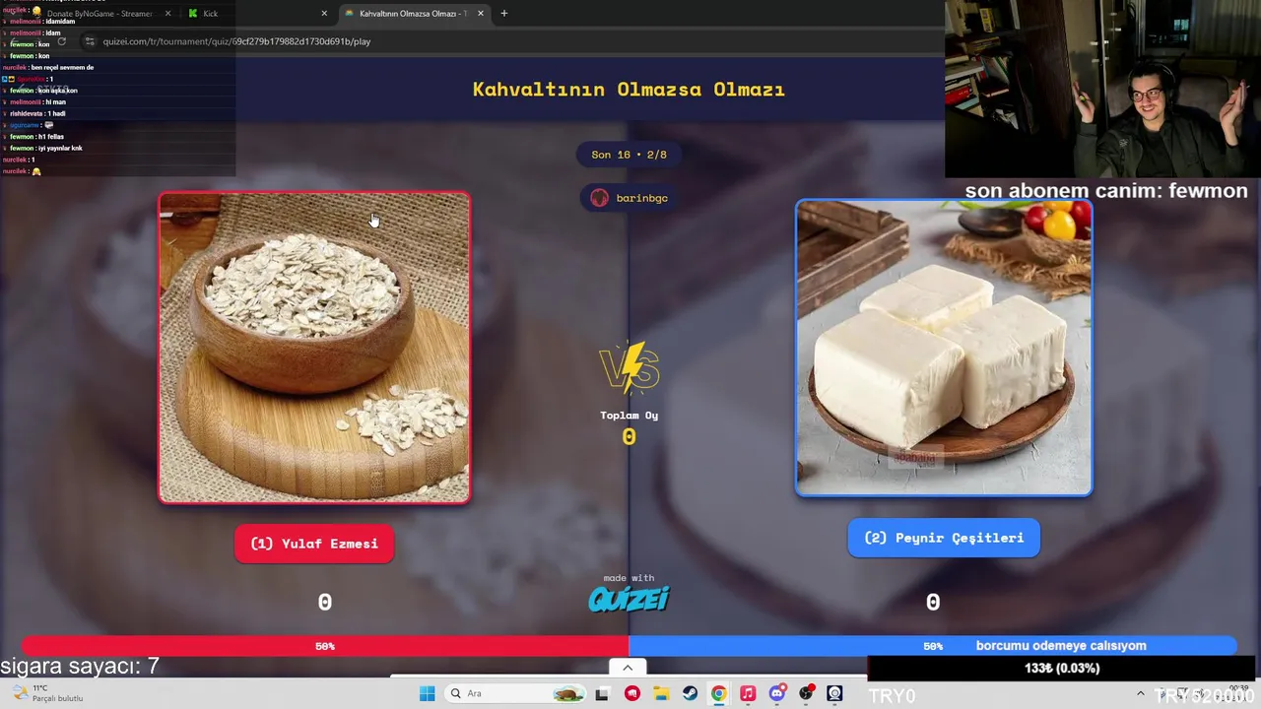This screenshot has width=1261, height=709.
Task: Open Google Chrome from the taskbar
Action: point(718,693)
